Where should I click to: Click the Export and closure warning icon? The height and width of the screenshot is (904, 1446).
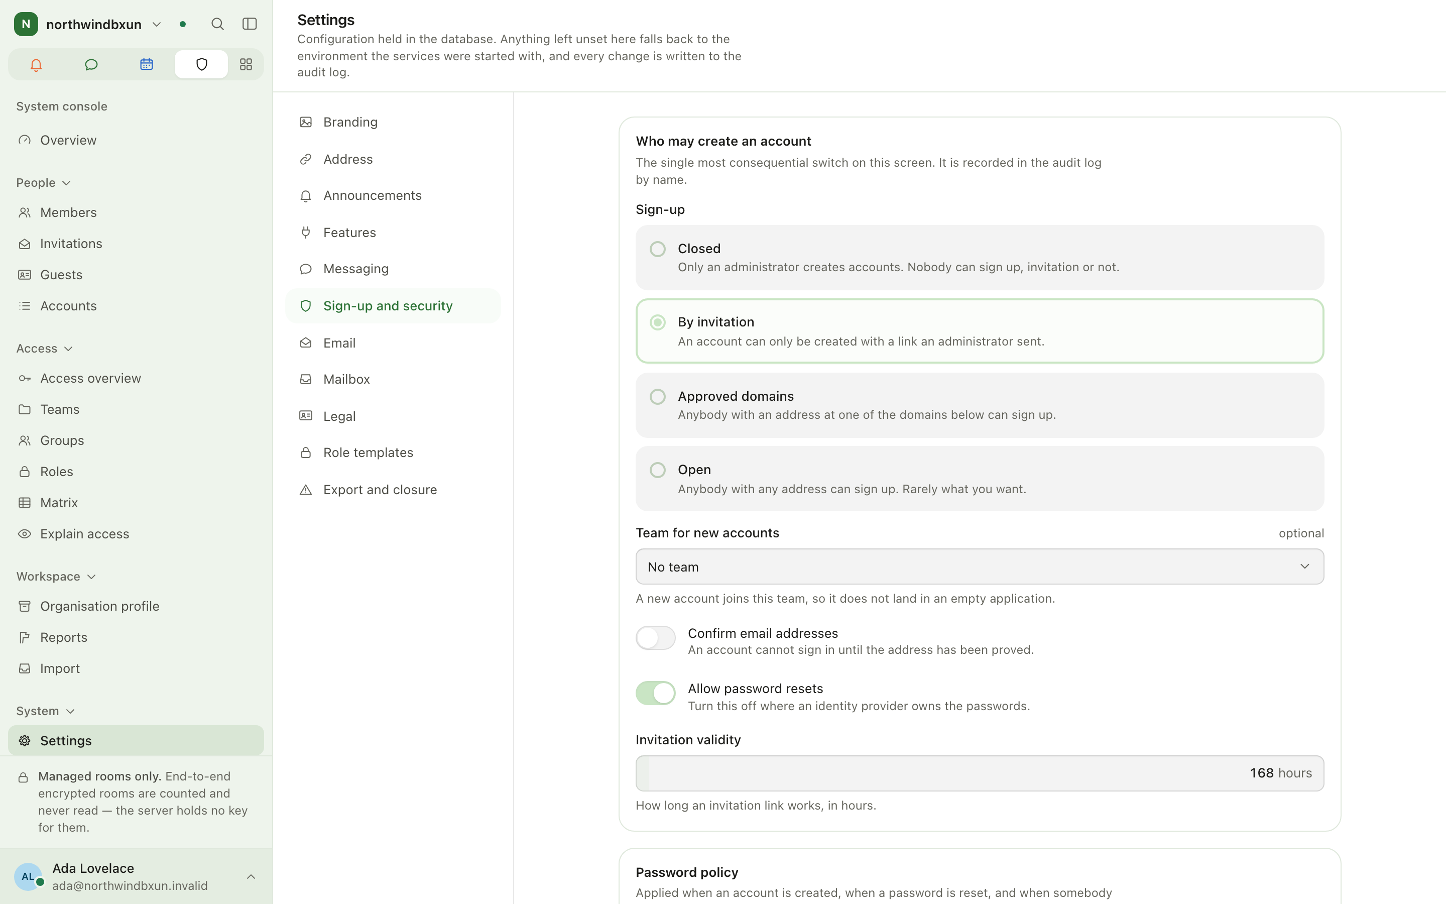click(x=306, y=490)
